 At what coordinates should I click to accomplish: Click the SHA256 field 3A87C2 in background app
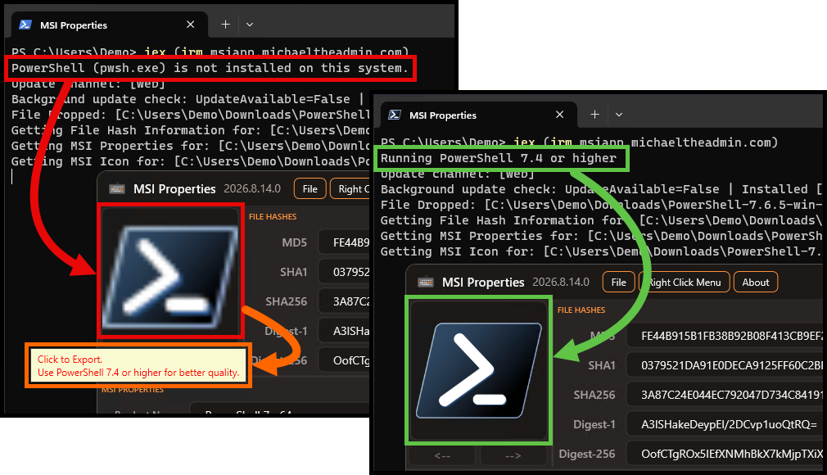tap(344, 301)
